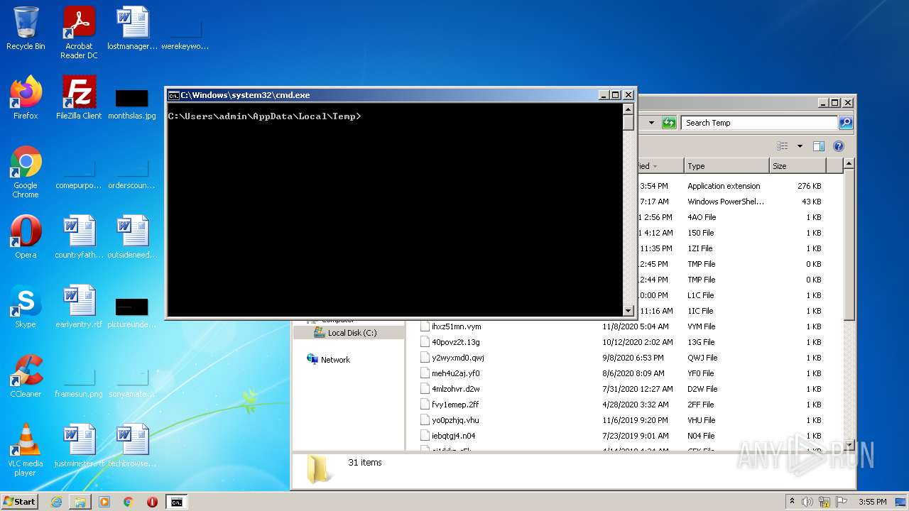Launch Opera desktop shortcut
The height and width of the screenshot is (511, 909).
click(x=26, y=237)
